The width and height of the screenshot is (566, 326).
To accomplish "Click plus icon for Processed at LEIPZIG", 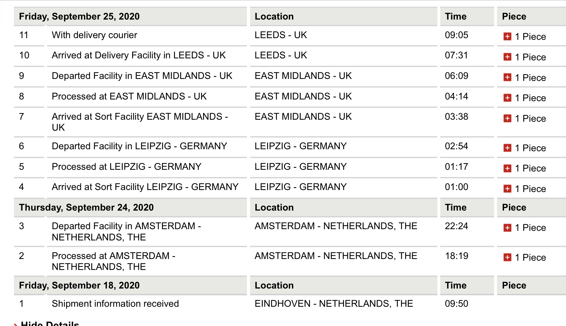I will 507,168.
